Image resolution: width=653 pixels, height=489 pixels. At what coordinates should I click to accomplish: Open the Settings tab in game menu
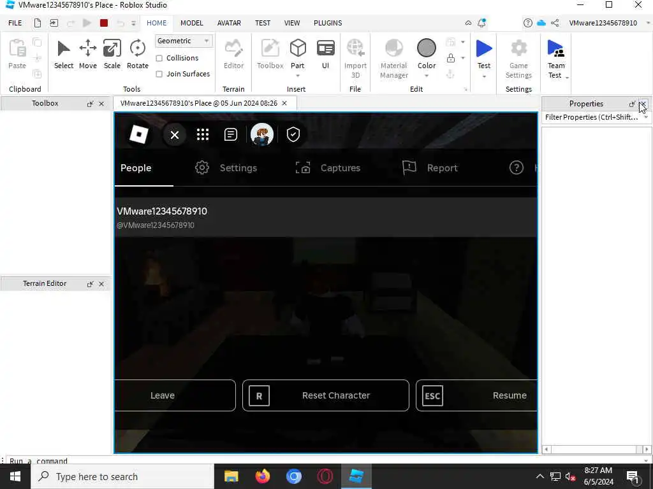tap(226, 168)
